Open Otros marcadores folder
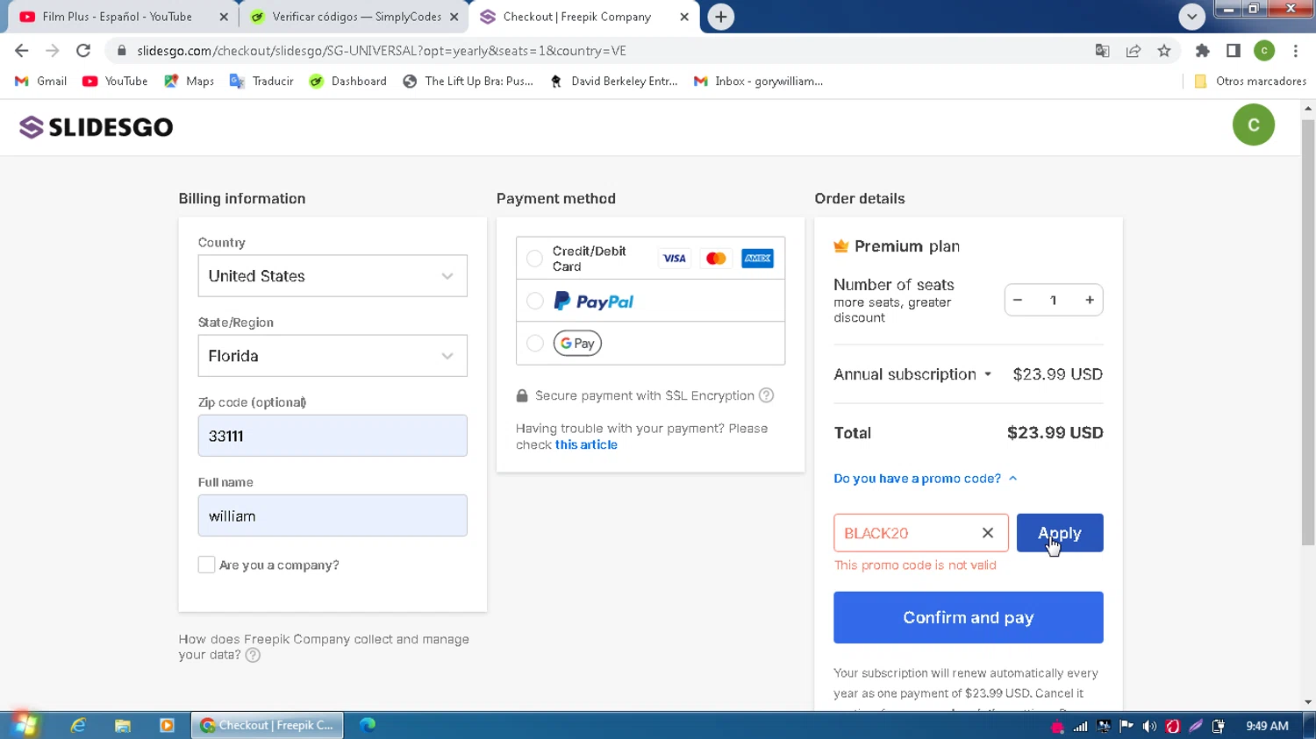1316x739 pixels. click(x=1250, y=81)
